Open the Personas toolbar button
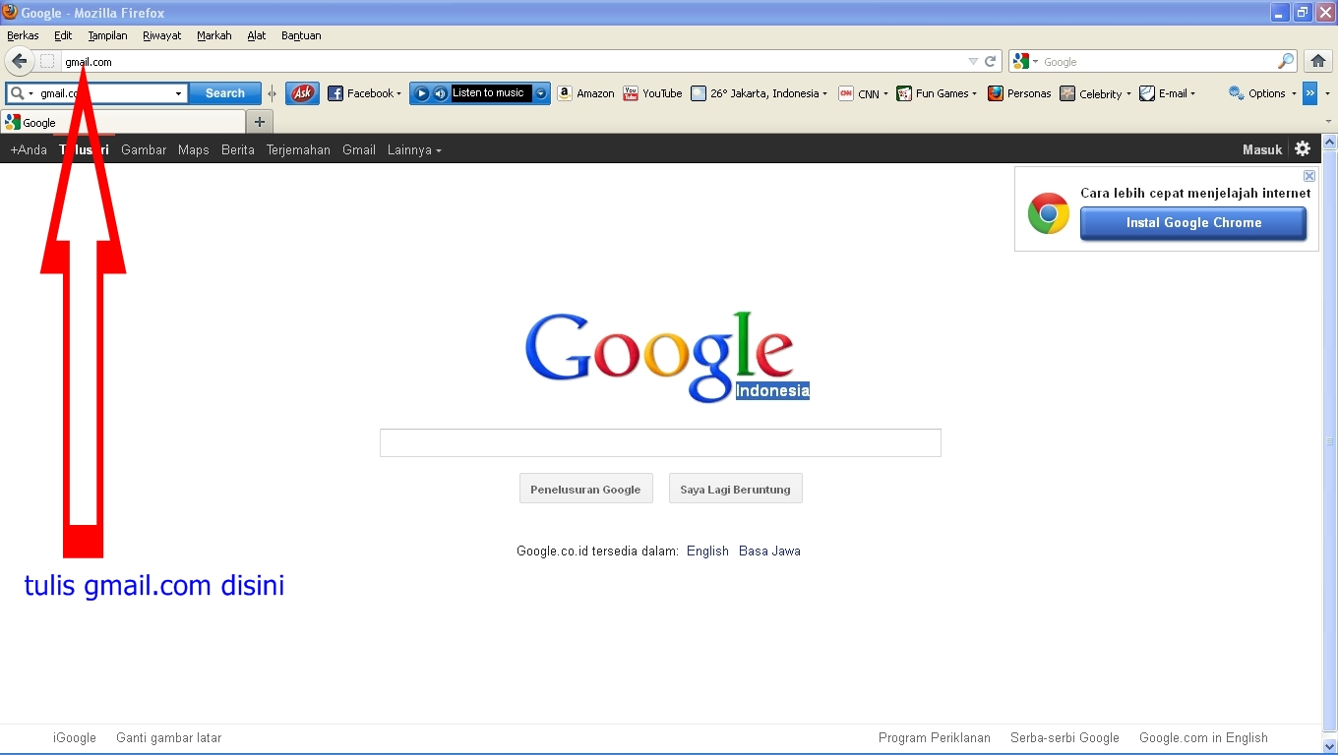 tap(1019, 93)
